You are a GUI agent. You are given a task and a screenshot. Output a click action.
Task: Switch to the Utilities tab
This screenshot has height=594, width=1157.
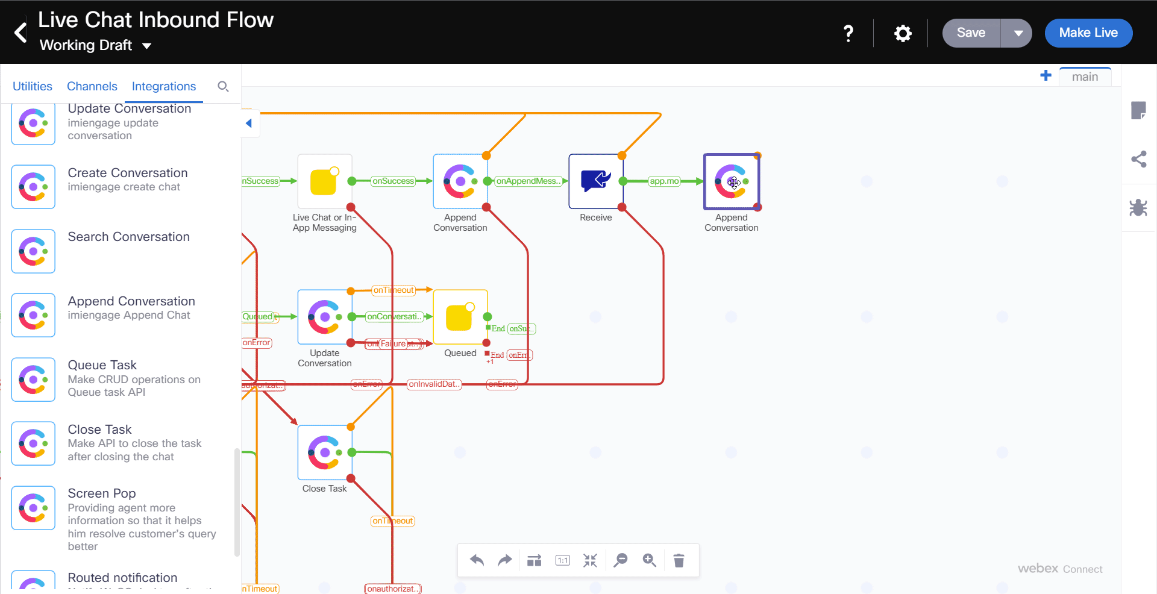pyautogui.click(x=33, y=86)
